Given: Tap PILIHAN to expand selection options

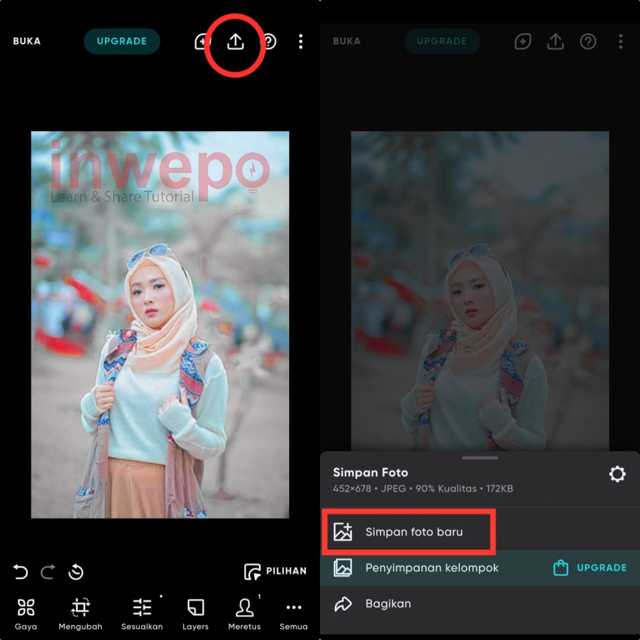Looking at the screenshot, I should coord(274,571).
